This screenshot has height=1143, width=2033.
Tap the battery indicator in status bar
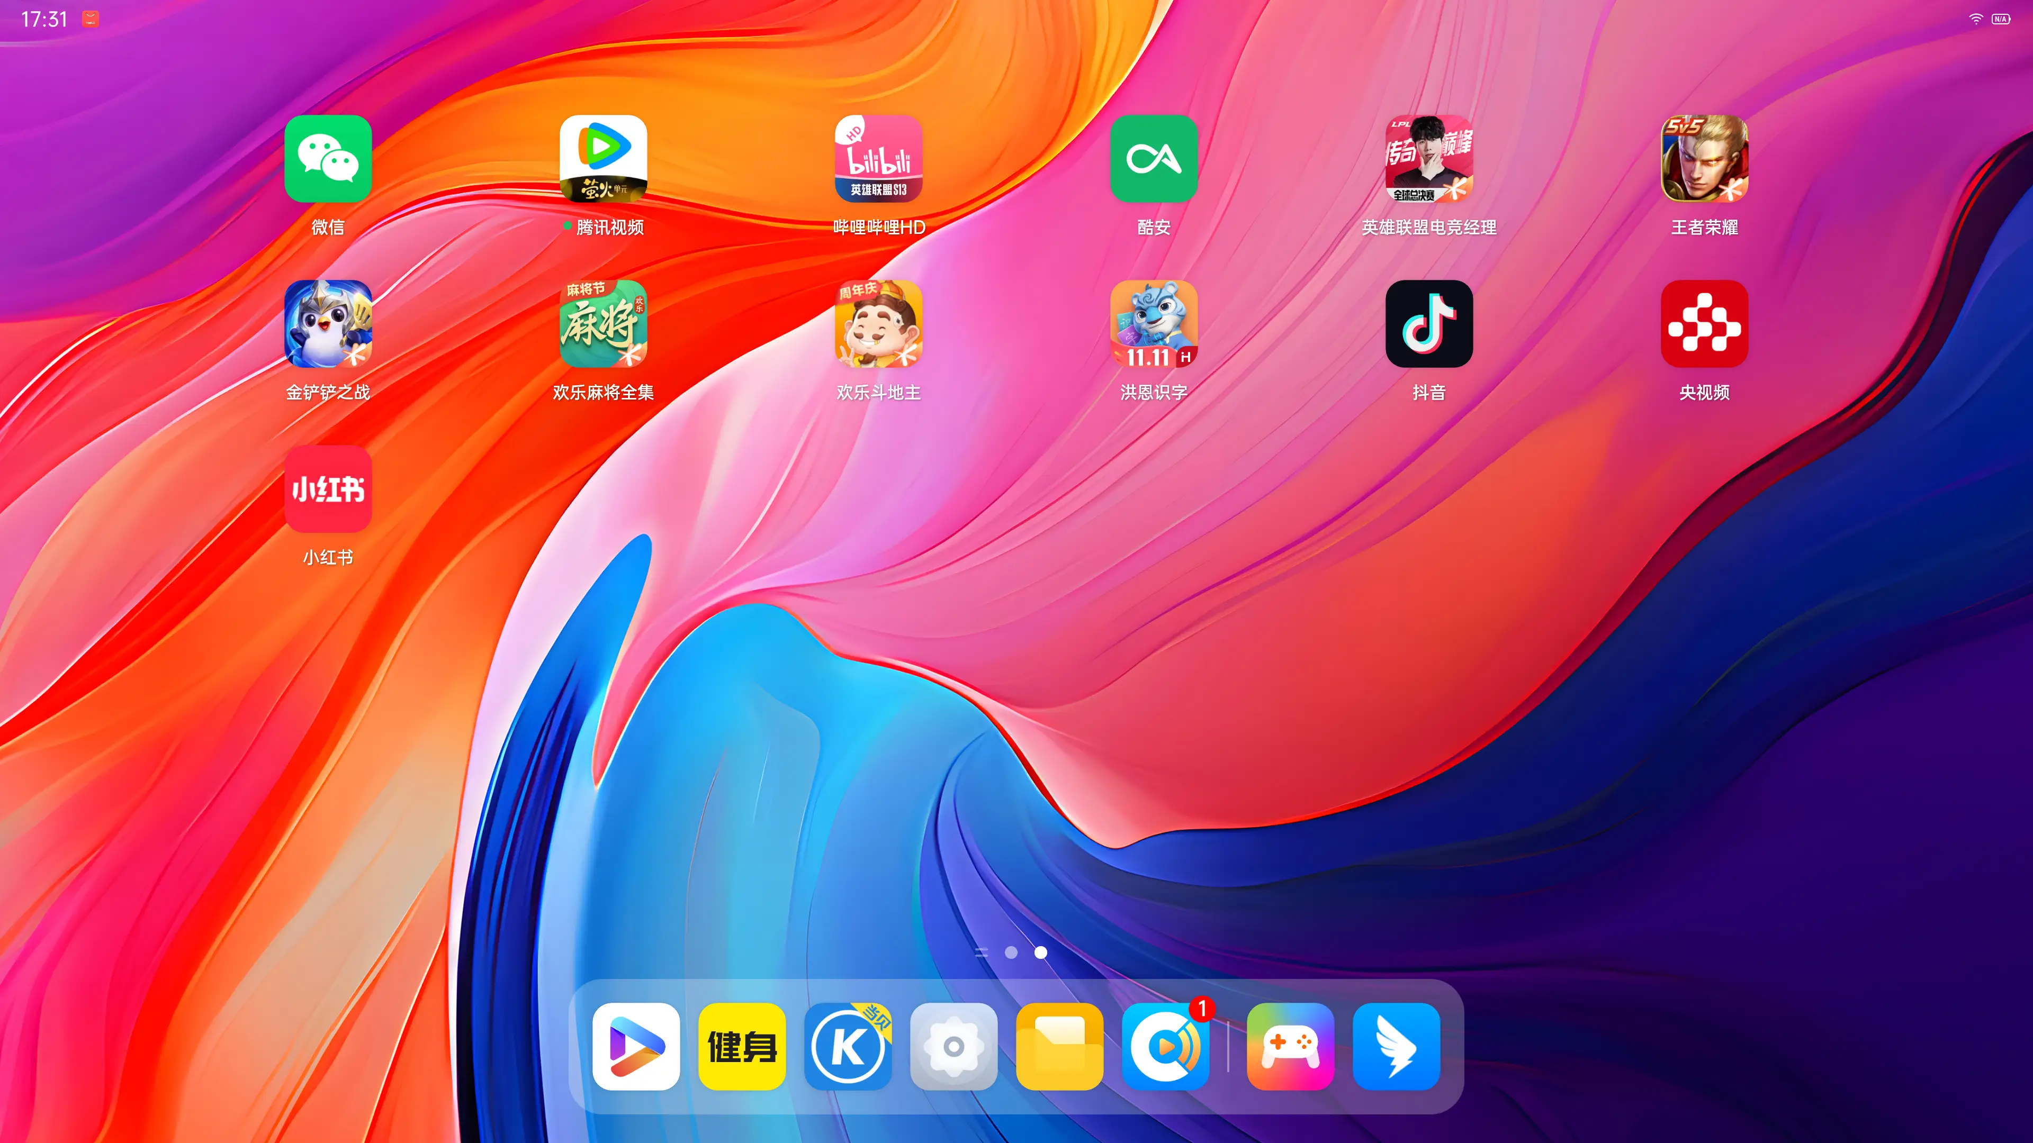click(2001, 19)
